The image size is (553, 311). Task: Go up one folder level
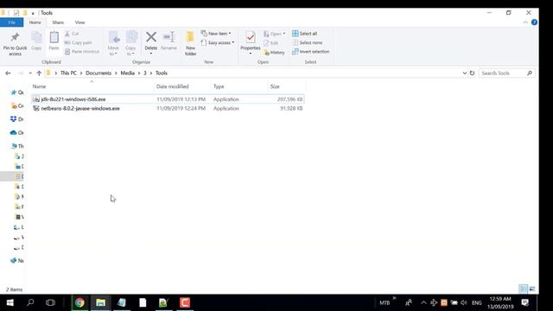click(39, 73)
